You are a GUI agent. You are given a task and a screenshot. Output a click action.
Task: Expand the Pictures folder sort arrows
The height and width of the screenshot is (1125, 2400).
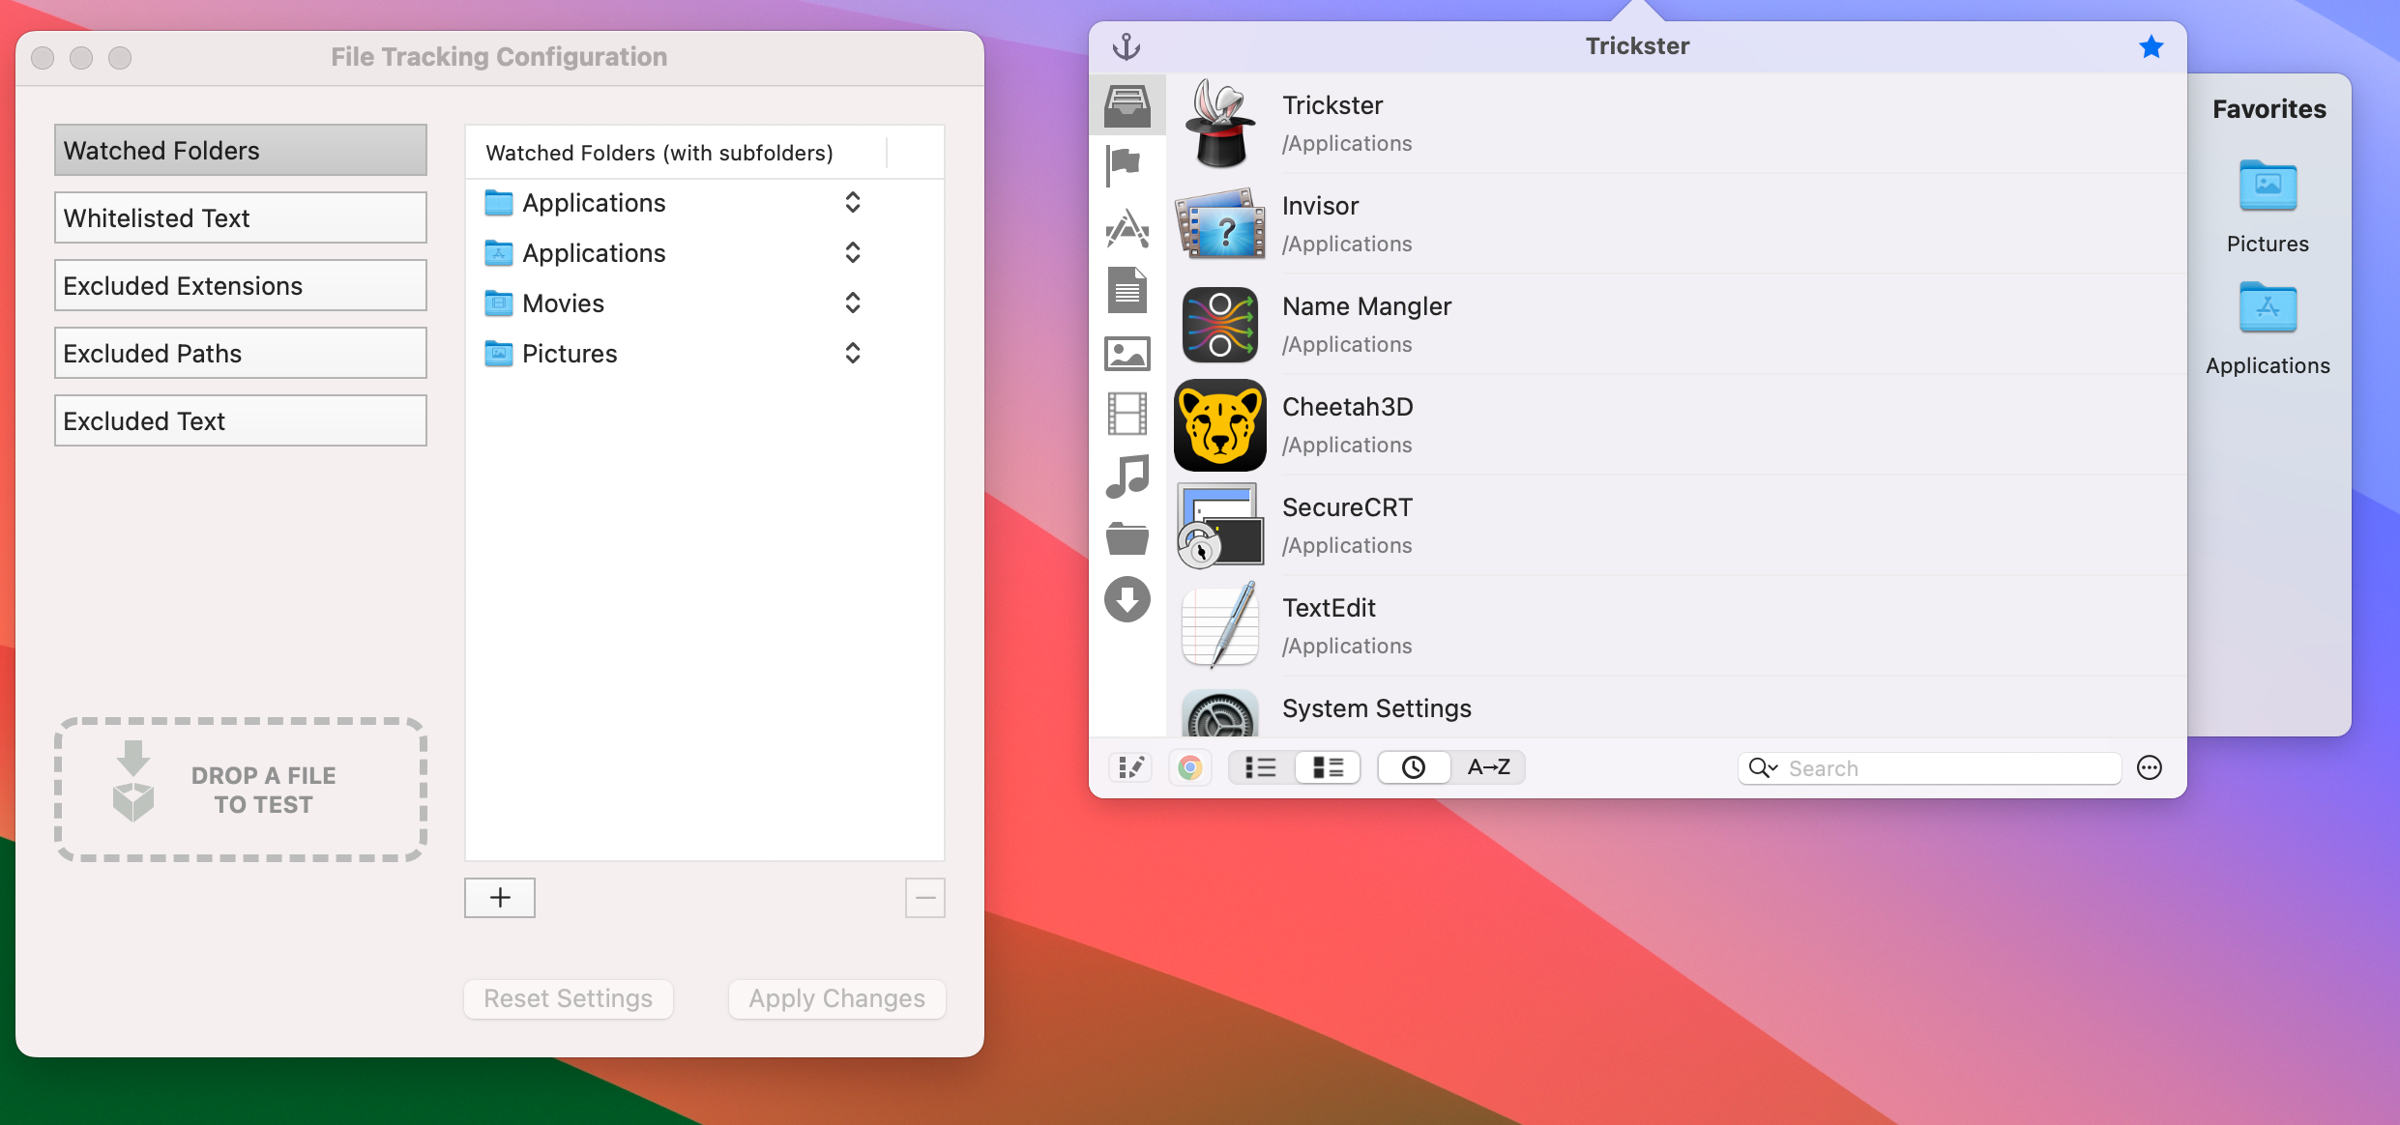point(854,354)
